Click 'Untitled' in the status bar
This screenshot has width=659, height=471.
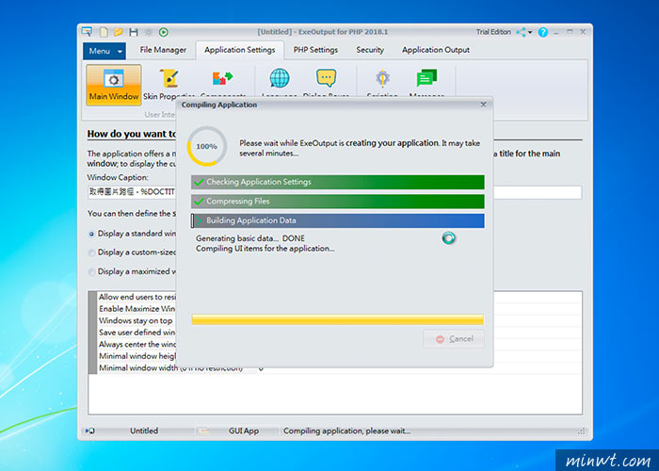pos(144,431)
